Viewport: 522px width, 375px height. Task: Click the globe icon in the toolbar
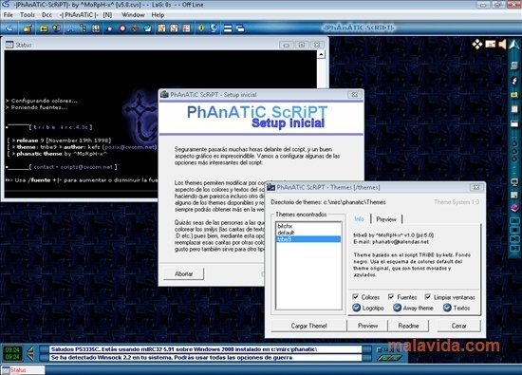(x=214, y=28)
